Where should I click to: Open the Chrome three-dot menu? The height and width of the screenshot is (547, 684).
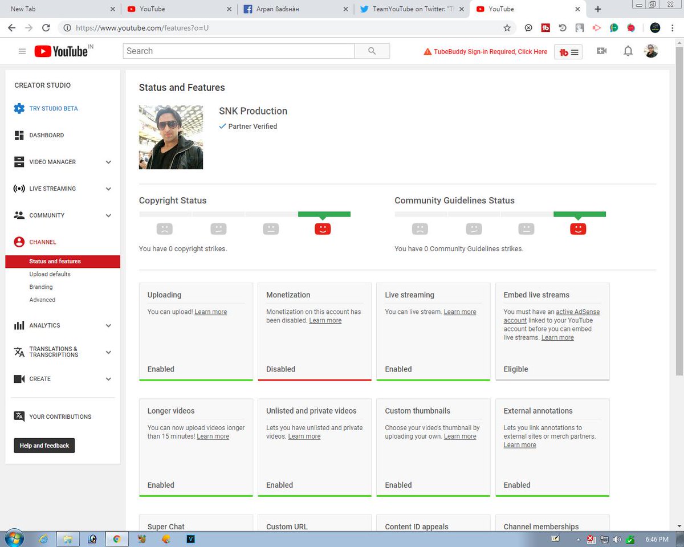coord(673,27)
